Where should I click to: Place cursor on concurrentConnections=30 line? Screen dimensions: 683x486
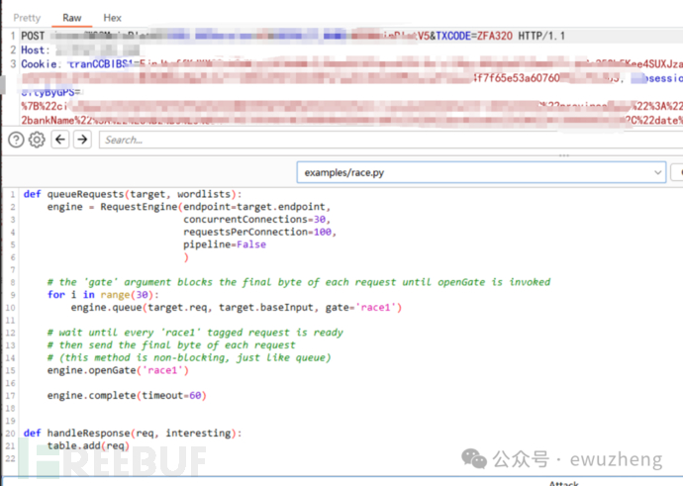(256, 220)
